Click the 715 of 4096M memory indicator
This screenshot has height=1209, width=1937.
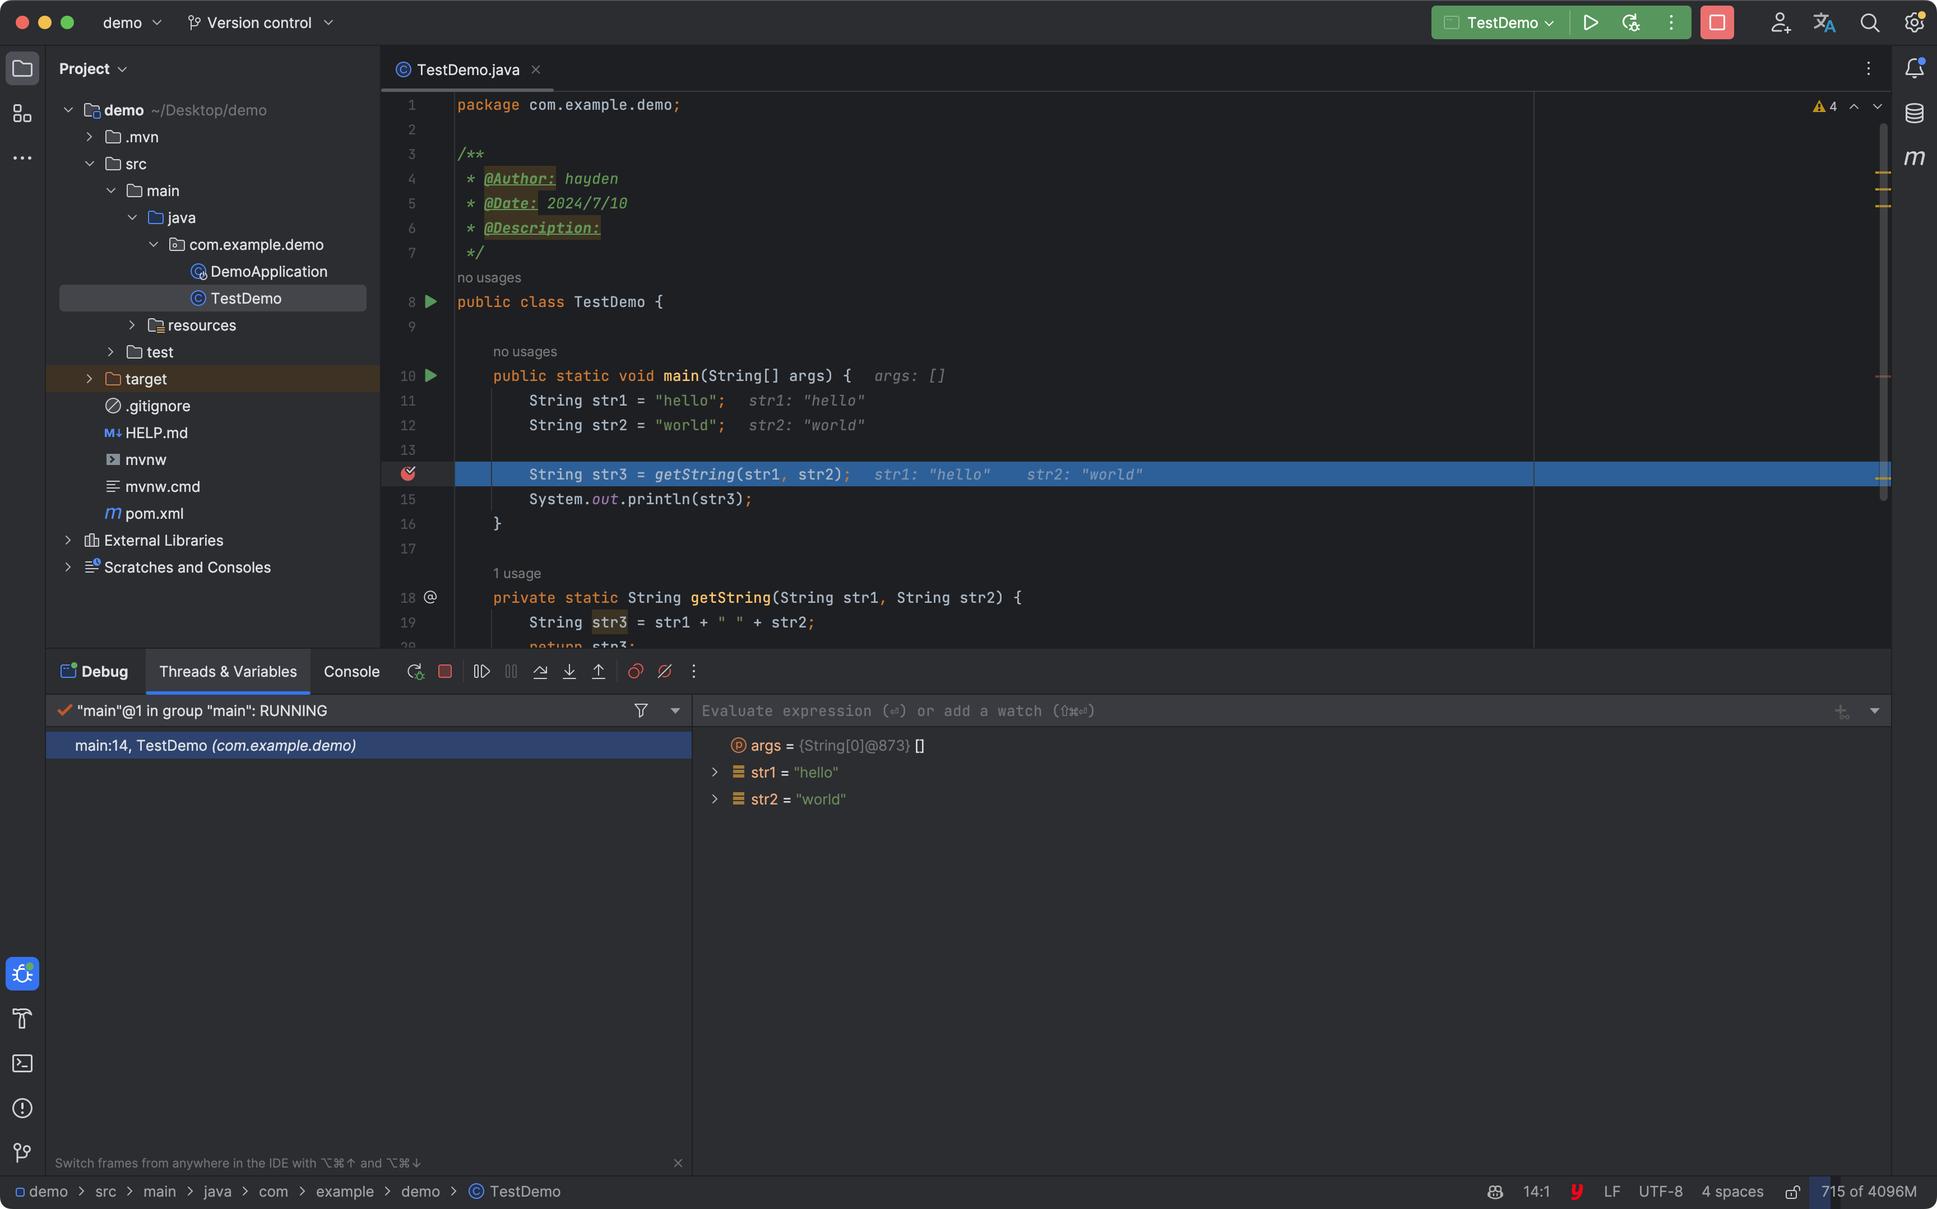[x=1868, y=1192]
